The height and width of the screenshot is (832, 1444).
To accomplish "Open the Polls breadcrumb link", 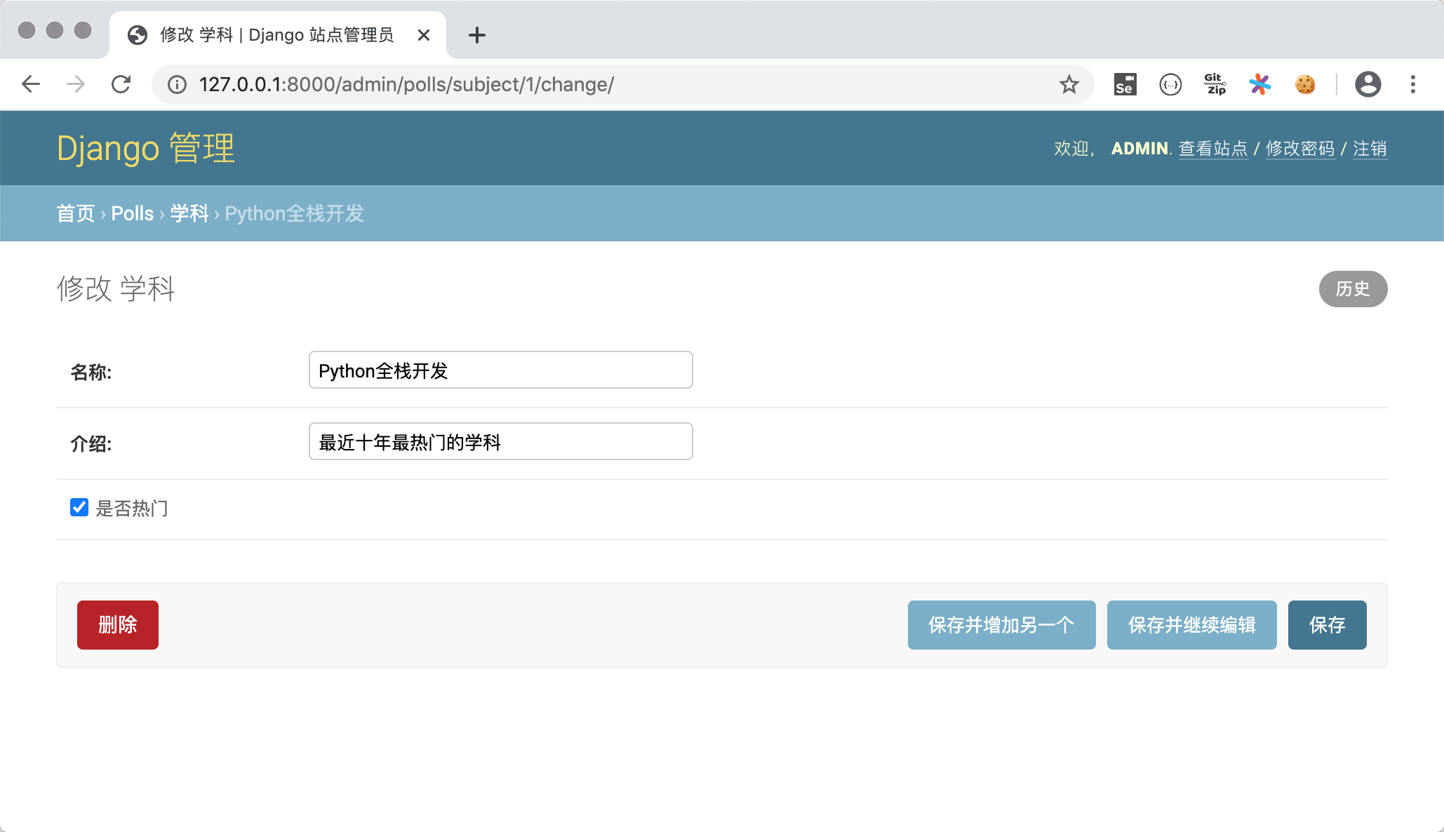I will pyautogui.click(x=132, y=213).
